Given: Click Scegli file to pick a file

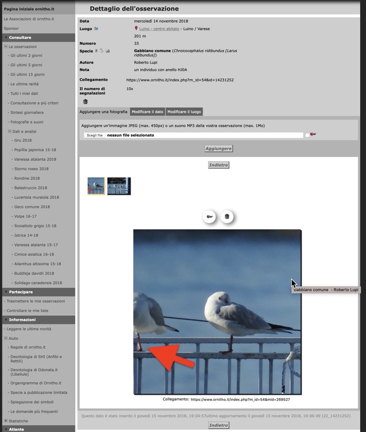Looking at the screenshot, I should pos(95,135).
